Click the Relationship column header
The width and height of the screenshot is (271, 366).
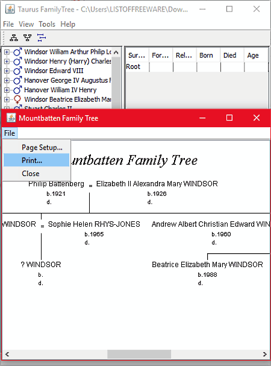(184, 55)
